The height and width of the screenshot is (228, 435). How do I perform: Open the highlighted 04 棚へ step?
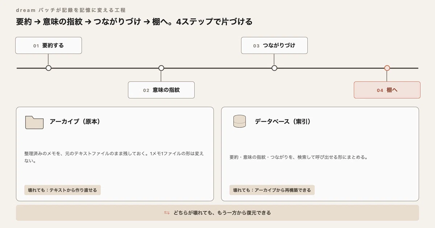[x=387, y=90]
